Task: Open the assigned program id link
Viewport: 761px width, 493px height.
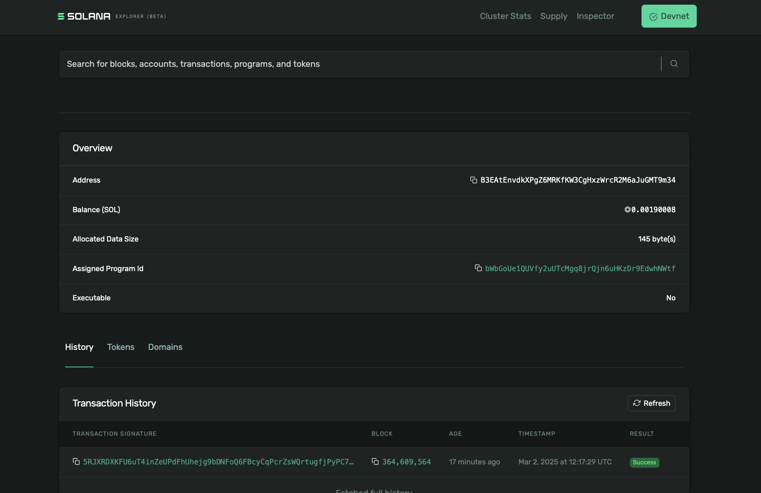Action: pos(580,268)
